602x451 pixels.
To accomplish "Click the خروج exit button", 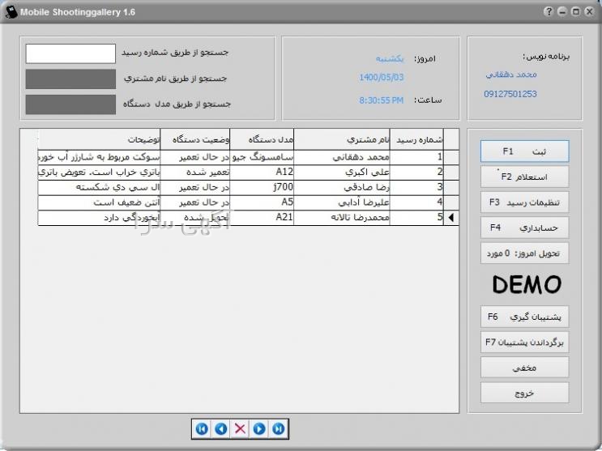I will (524, 393).
